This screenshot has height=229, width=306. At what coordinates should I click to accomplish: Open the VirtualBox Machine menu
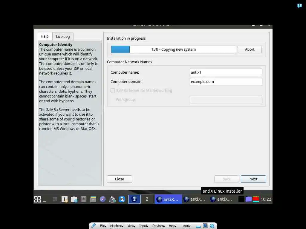(117, 226)
